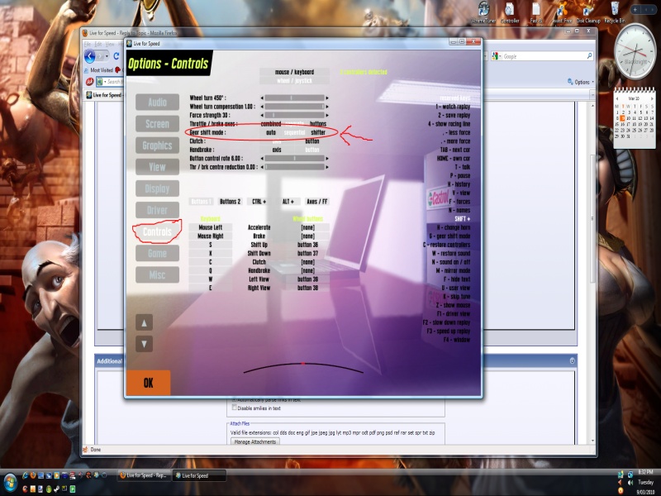Set throttle/brake axes to combined
Image resolution: width=661 pixels, height=496 pixels.
(x=271, y=124)
